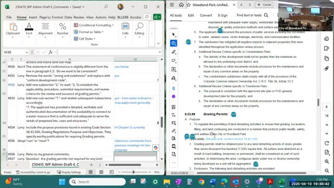Switch to Page Break Preview in Excel status bar
Viewport: 334px width, 188px height.
click(112, 172)
